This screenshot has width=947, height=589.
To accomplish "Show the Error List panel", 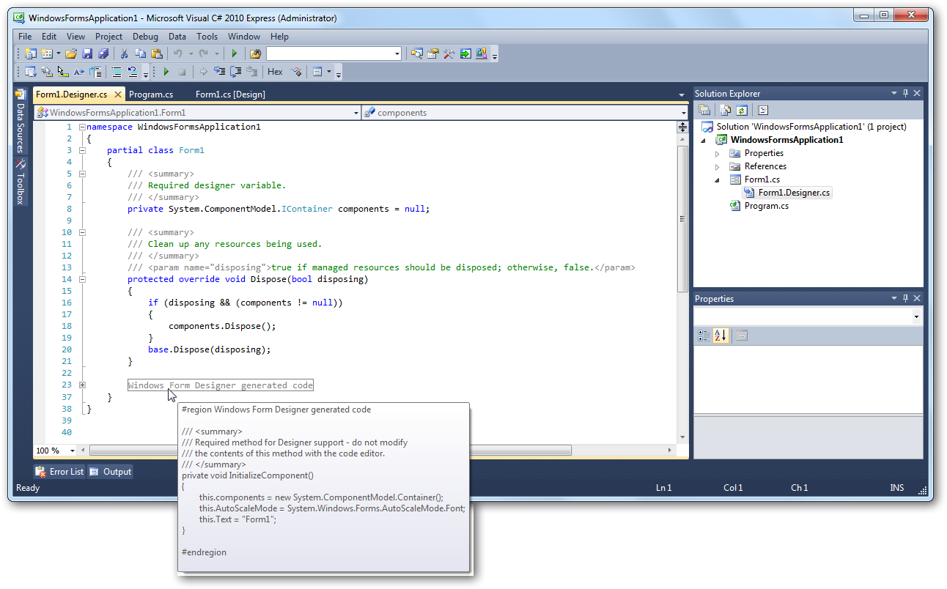I will pos(59,471).
